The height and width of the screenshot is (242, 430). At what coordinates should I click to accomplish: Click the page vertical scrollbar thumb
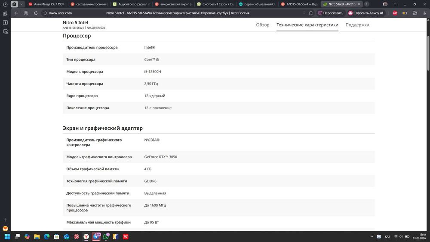(428, 53)
